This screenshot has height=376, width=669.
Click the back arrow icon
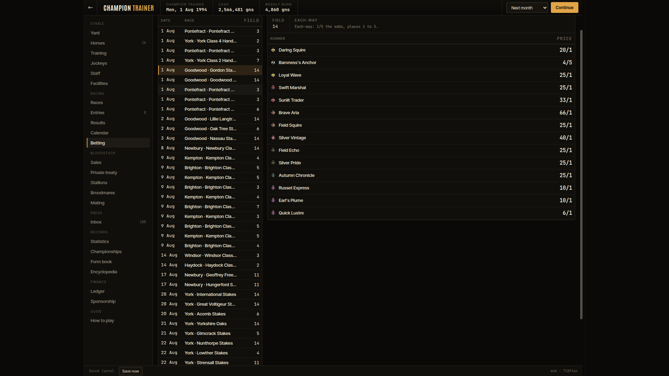tap(90, 8)
